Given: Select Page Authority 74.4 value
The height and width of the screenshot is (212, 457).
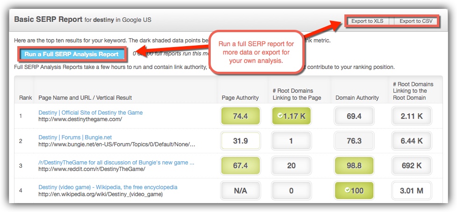Looking at the screenshot, I should [241, 116].
